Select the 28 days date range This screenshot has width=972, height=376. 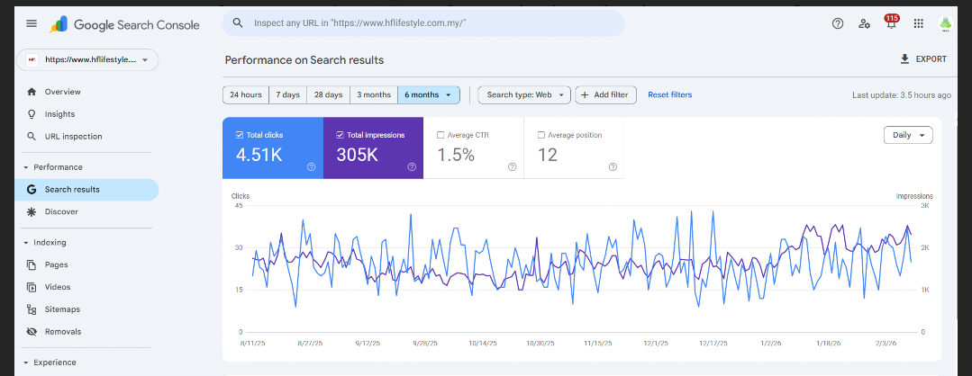[x=327, y=94]
